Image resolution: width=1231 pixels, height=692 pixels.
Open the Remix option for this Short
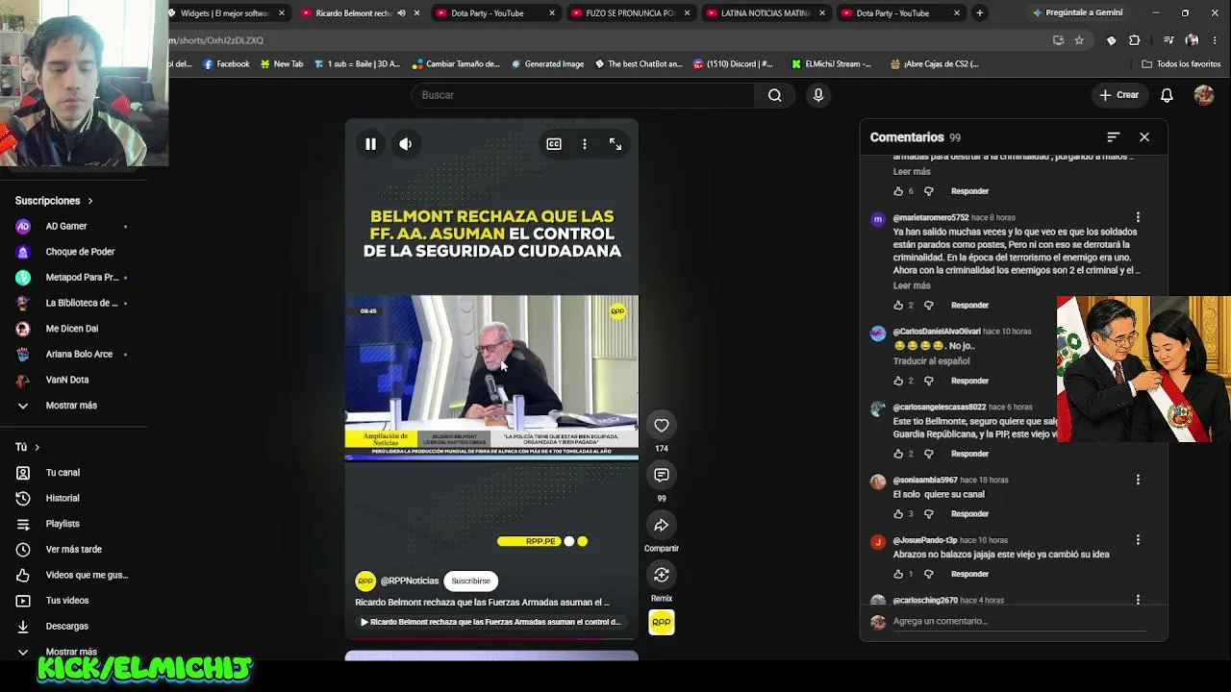(662, 575)
